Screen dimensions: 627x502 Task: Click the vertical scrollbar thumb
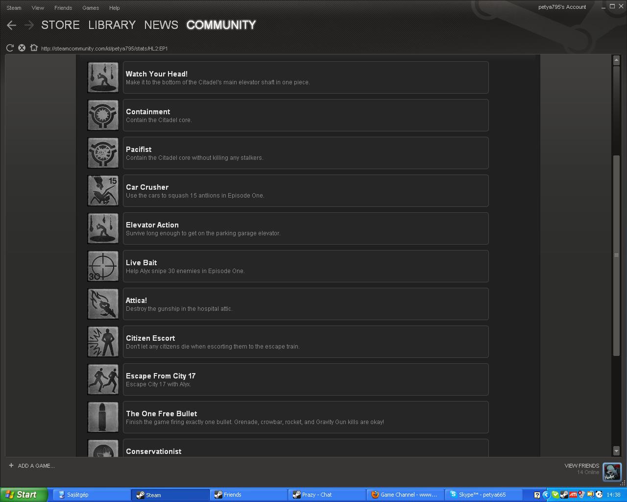pyautogui.click(x=616, y=255)
